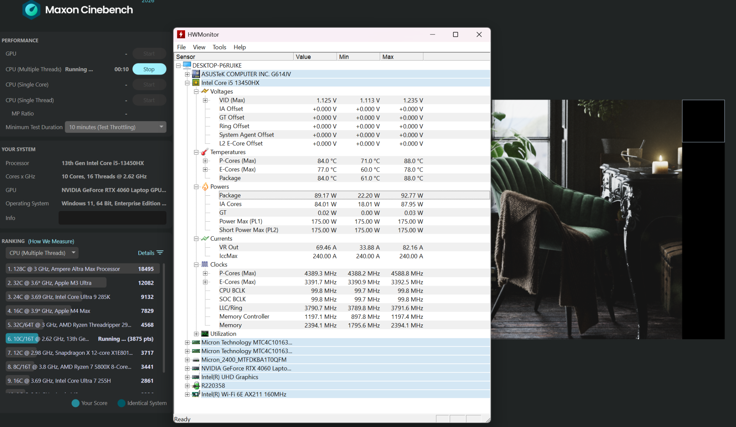
Task: Click the ASUSTeK motherboard icon
Action: 196,74
